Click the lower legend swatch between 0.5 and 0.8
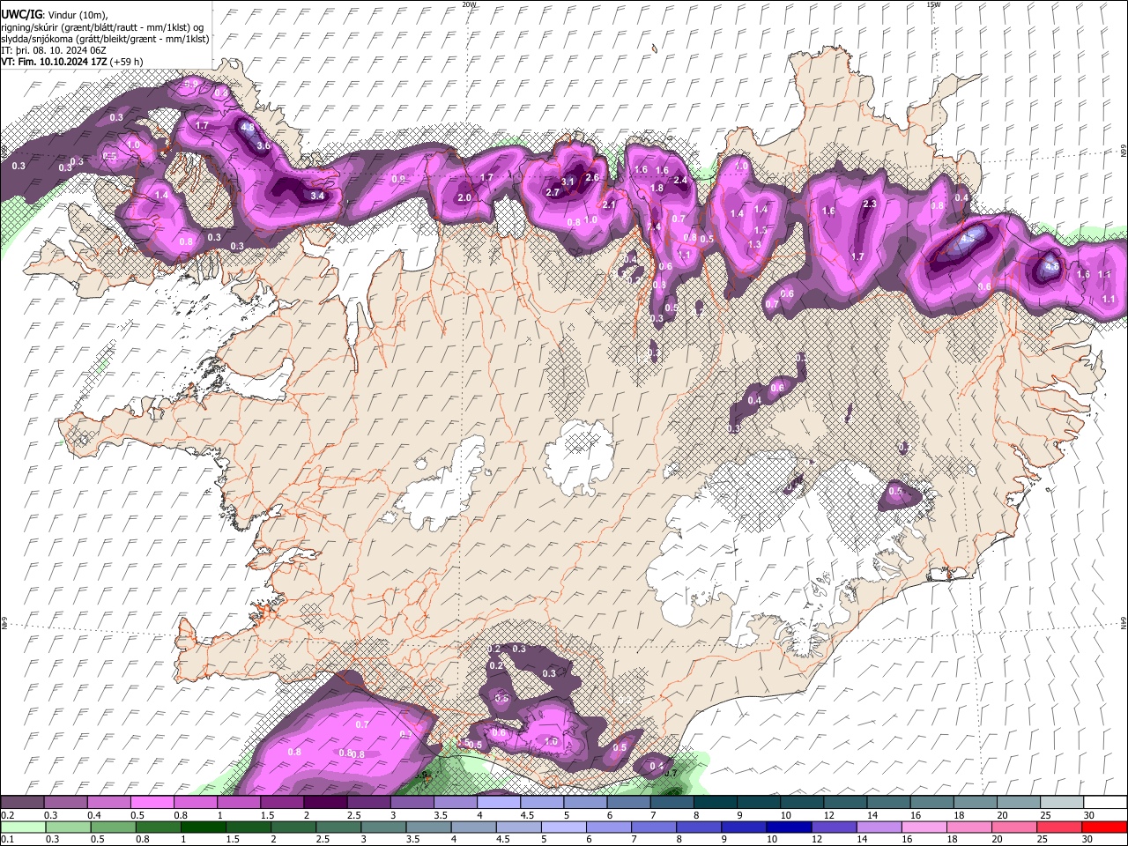The image size is (1128, 846). click(115, 827)
